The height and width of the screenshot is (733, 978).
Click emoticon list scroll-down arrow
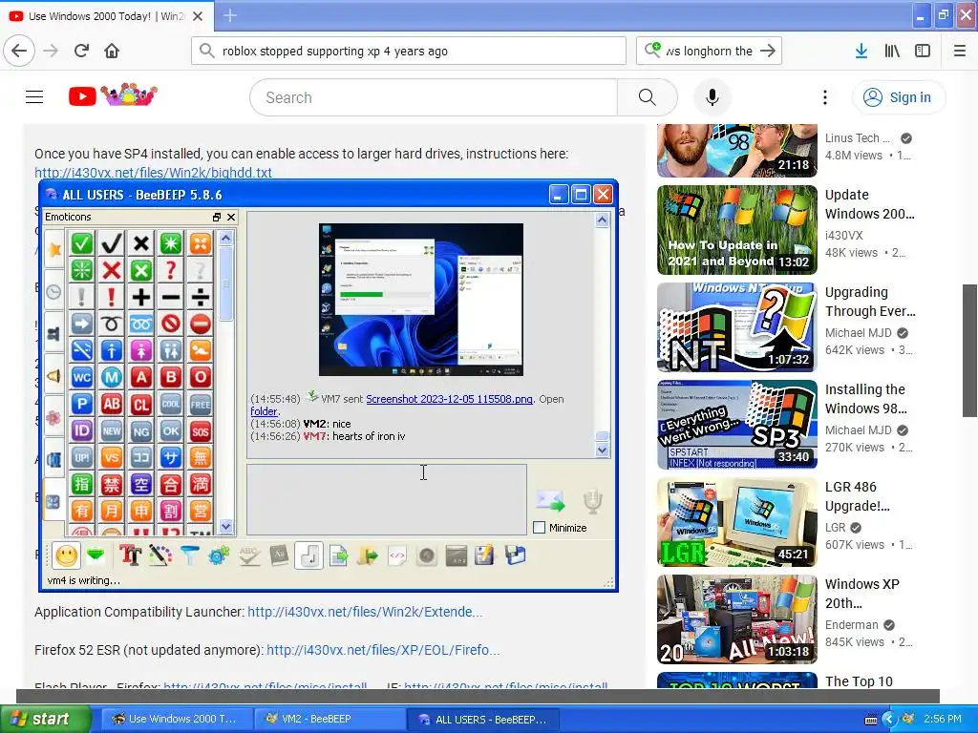point(225,526)
